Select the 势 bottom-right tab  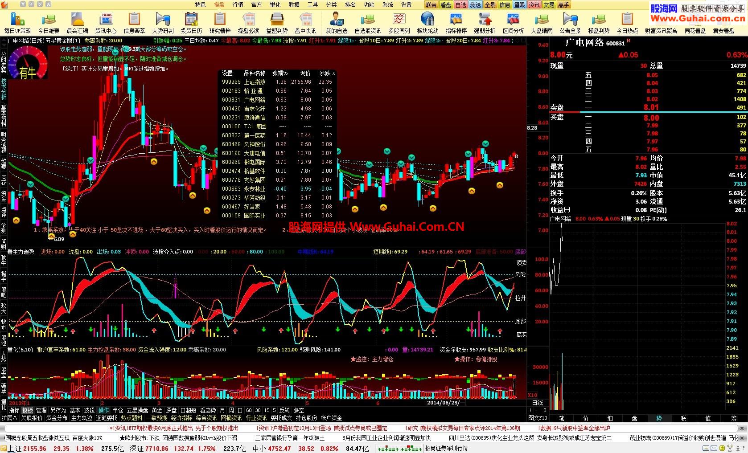tap(659, 418)
